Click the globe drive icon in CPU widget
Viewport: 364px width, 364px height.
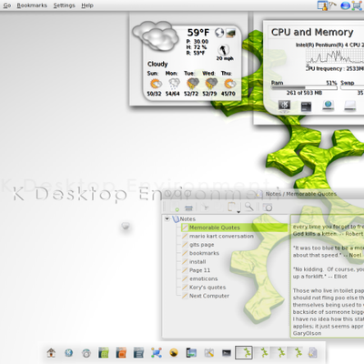(329, 106)
